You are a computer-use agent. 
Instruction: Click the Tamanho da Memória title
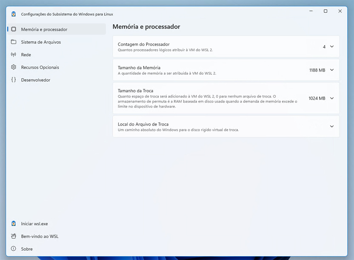tap(139, 68)
